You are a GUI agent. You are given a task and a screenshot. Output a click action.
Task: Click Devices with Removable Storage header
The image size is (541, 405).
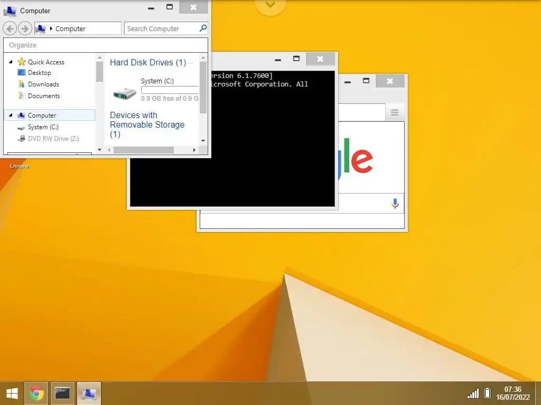tap(147, 124)
